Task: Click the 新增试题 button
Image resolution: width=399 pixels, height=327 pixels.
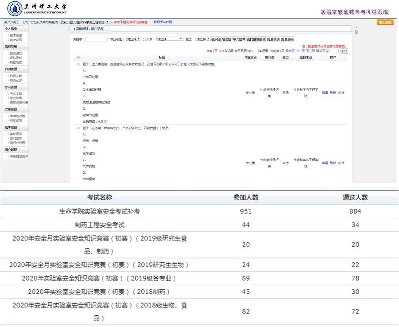Action: click(x=225, y=39)
